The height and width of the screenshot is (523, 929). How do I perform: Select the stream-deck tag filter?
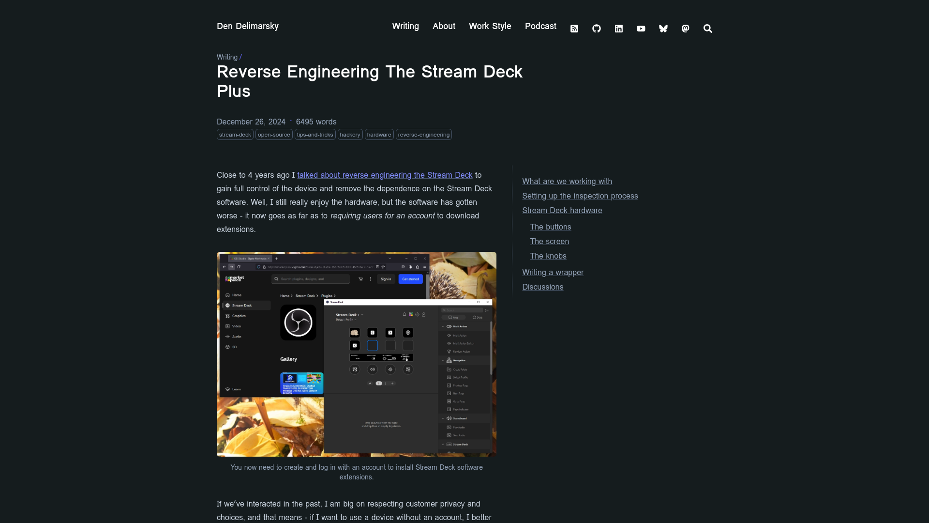[234, 135]
